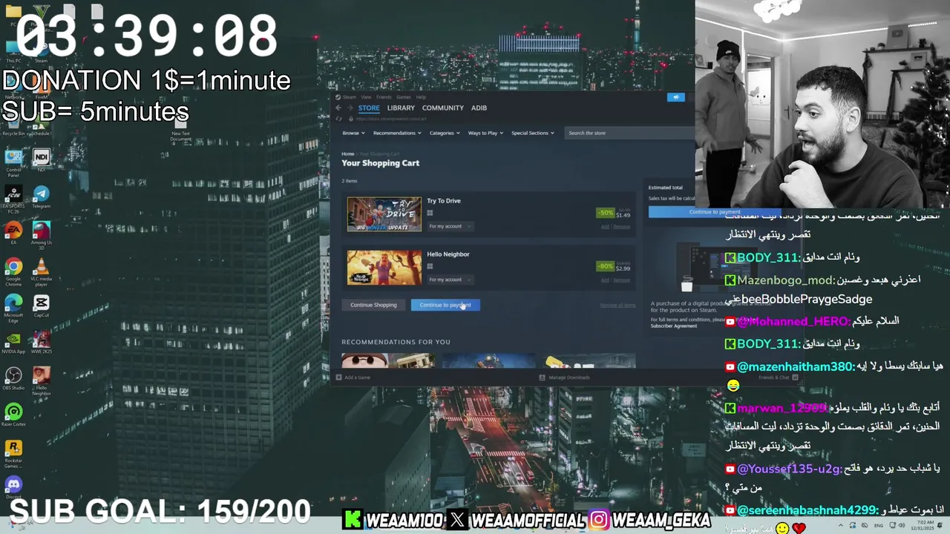Expand the Categories dropdown
Screen dimensions: 950x534
(x=445, y=133)
